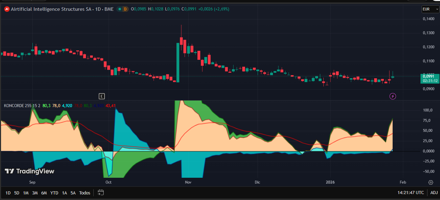The image size is (440, 200).
Task: Click the red Airtificial symbol logo
Action: tap(7, 9)
